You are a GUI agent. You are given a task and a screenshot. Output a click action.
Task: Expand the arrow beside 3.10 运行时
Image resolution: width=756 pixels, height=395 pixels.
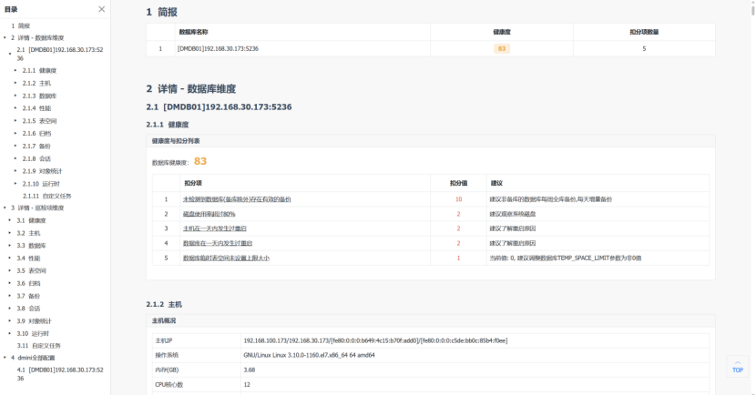[x=10, y=333]
